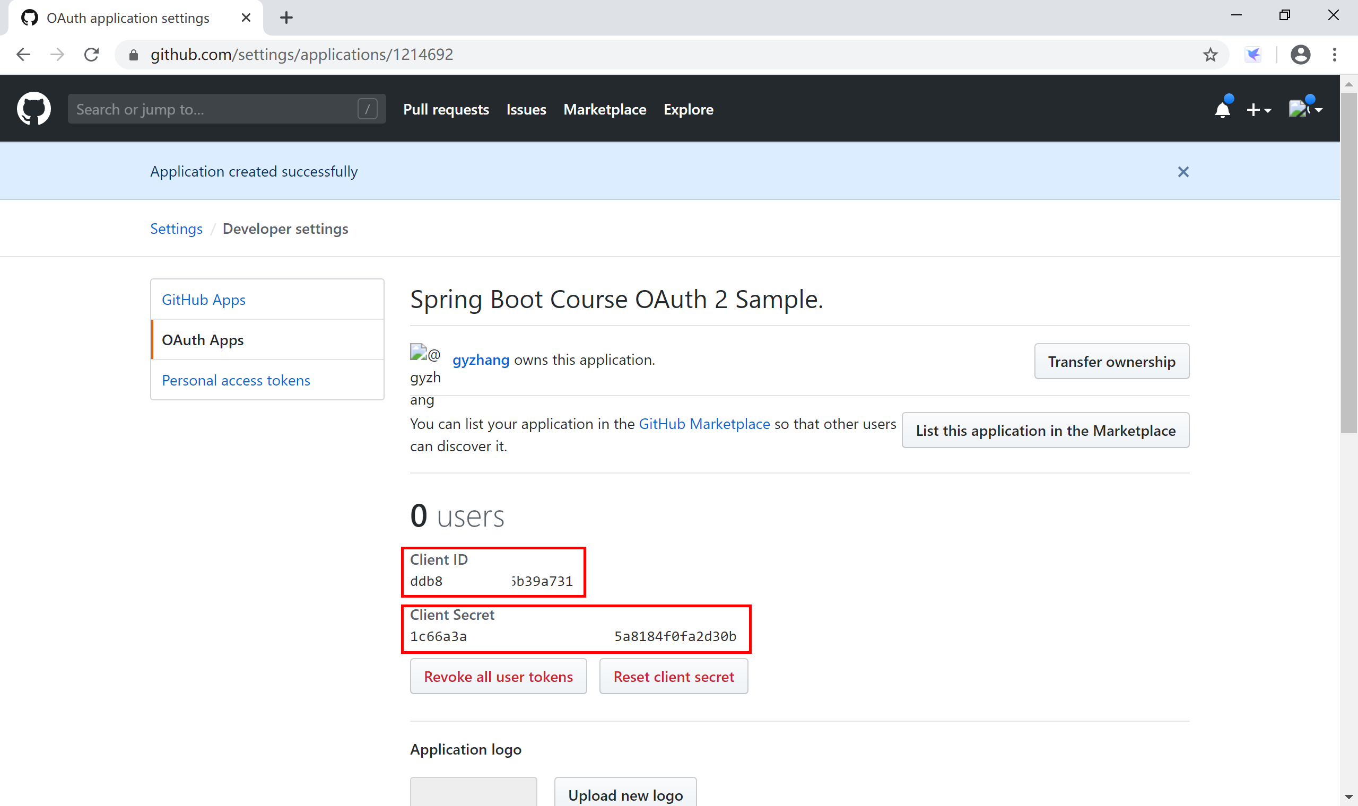Bookmark this page with the star icon
1358x806 pixels.
pos(1210,54)
